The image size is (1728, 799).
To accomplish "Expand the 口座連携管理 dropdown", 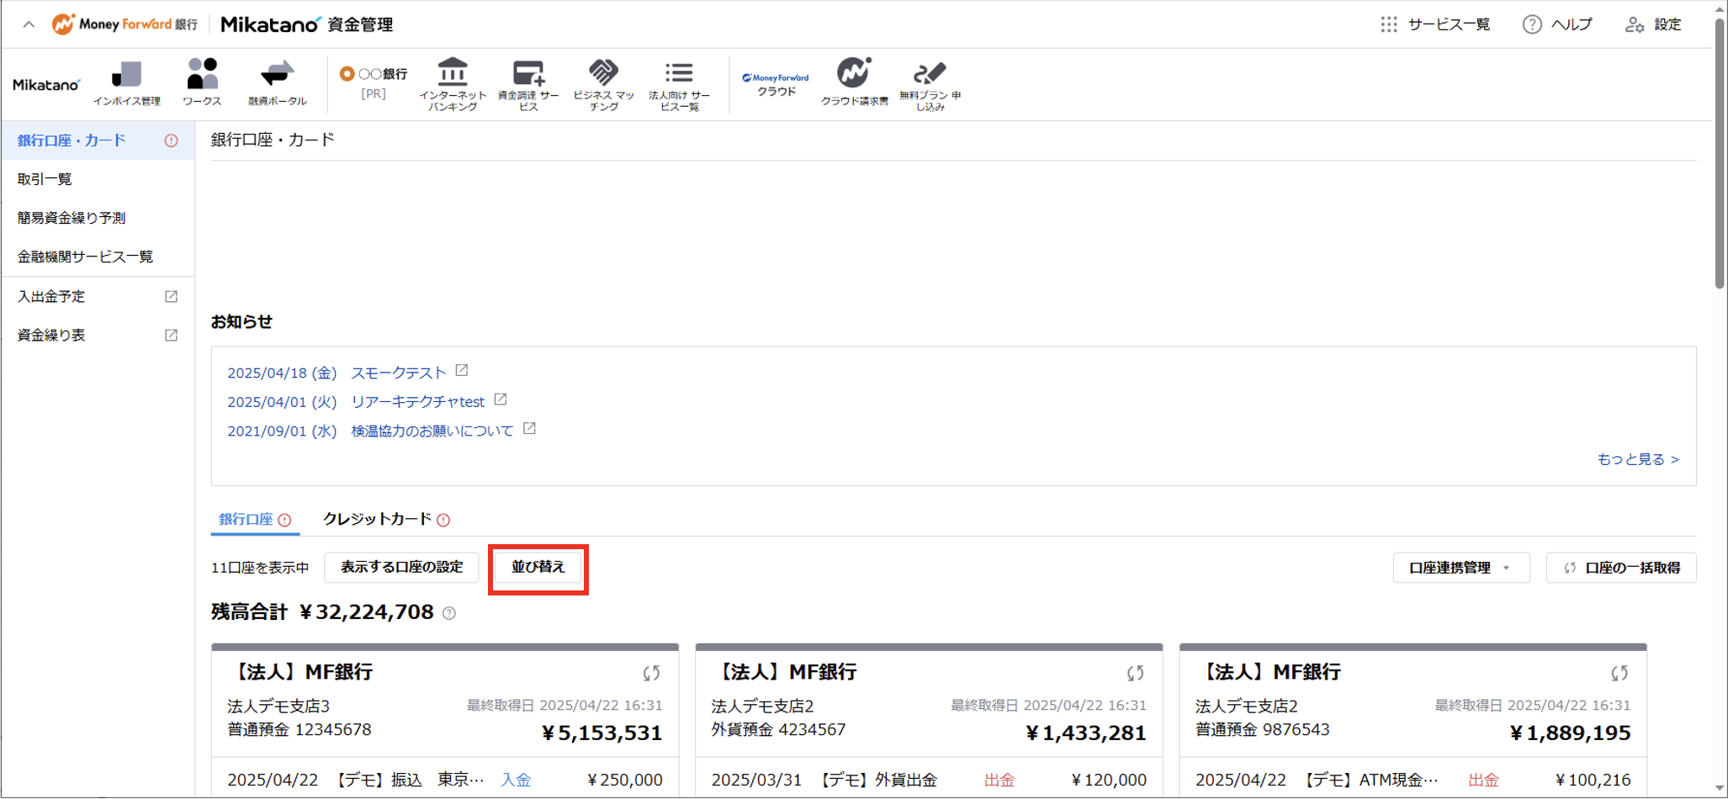I will click(1460, 568).
